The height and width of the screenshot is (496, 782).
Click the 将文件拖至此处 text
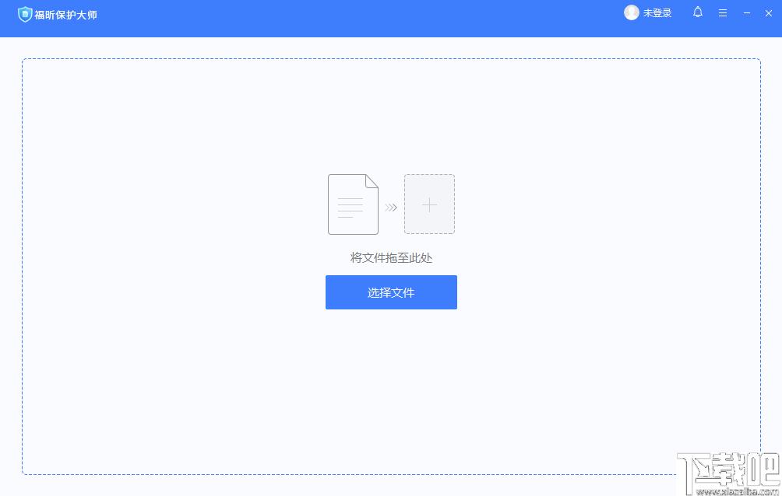[x=391, y=258]
